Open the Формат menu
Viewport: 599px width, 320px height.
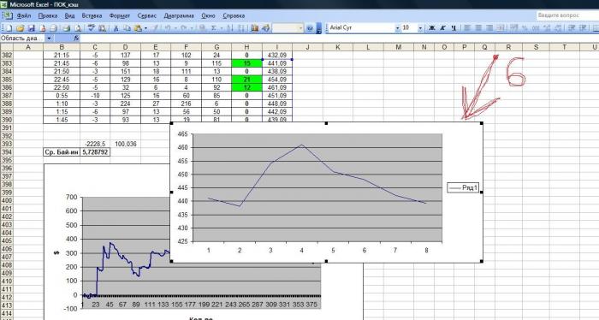pos(120,15)
